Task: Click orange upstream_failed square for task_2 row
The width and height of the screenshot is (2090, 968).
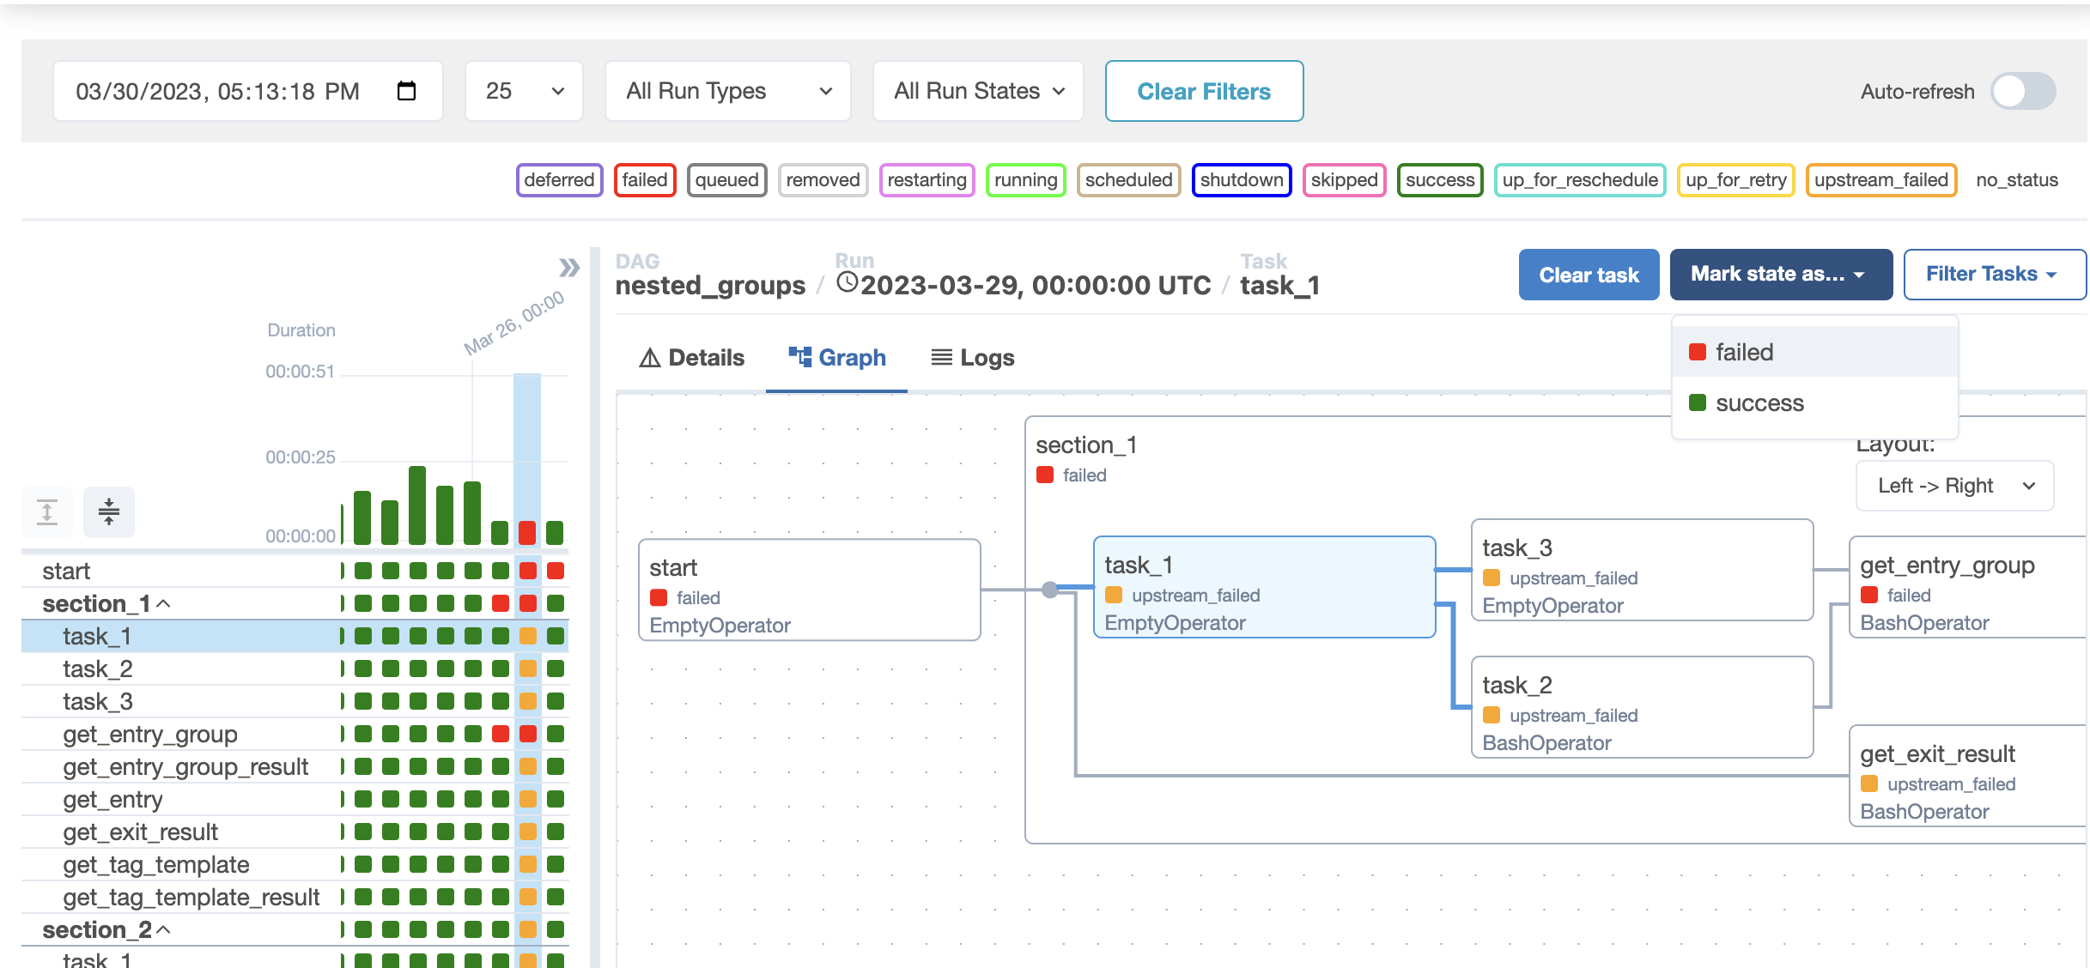Action: click(528, 669)
